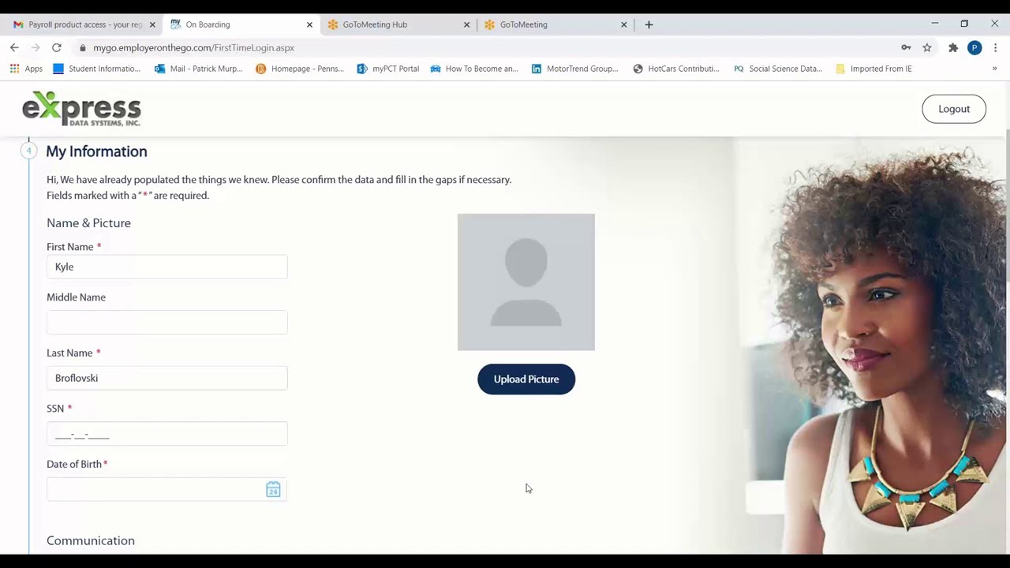The image size is (1010, 568).
Task: Open the Apps grid in bookmarks bar
Action: (x=26, y=69)
